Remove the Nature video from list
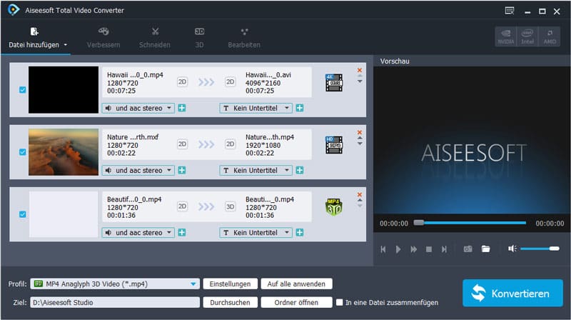The width and height of the screenshot is (571, 320). [360, 132]
